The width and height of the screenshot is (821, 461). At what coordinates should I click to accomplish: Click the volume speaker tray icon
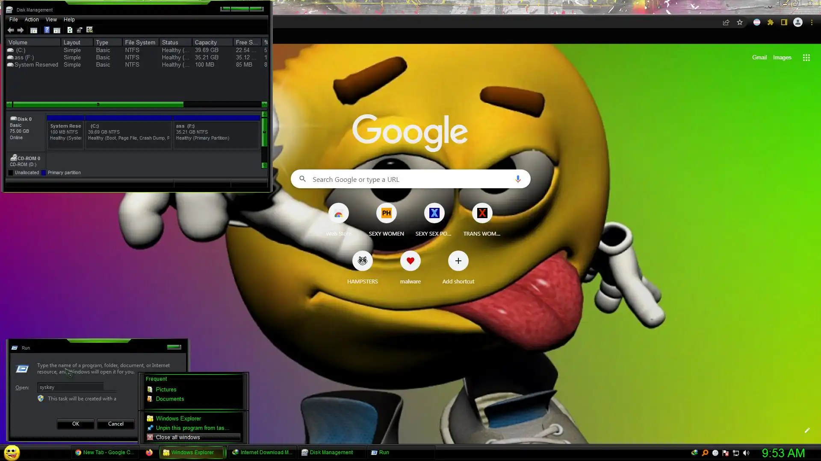pyautogui.click(x=746, y=453)
